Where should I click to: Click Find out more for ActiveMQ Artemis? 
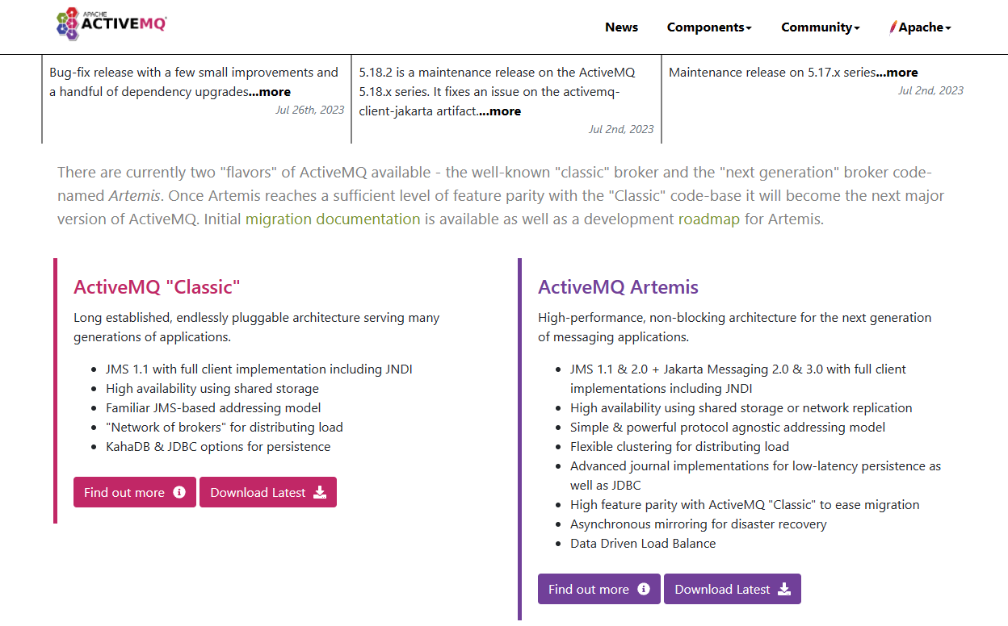[x=598, y=589]
